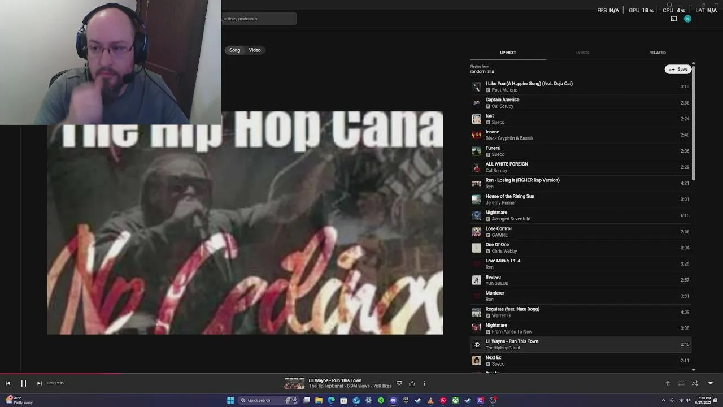The image size is (723, 407).
Task: Open the Windows Start menu
Action: [230, 400]
